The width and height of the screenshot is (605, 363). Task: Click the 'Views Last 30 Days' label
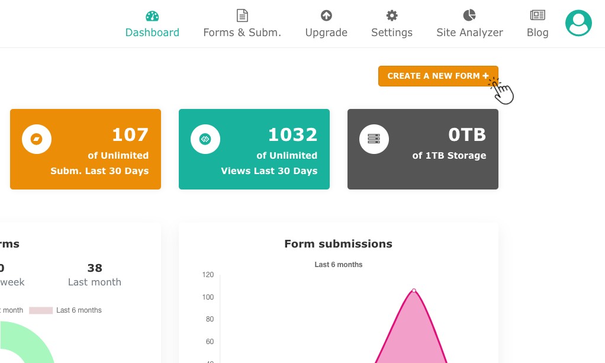coord(269,171)
